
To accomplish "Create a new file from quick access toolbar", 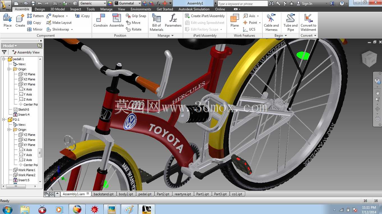I will [16, 3].
